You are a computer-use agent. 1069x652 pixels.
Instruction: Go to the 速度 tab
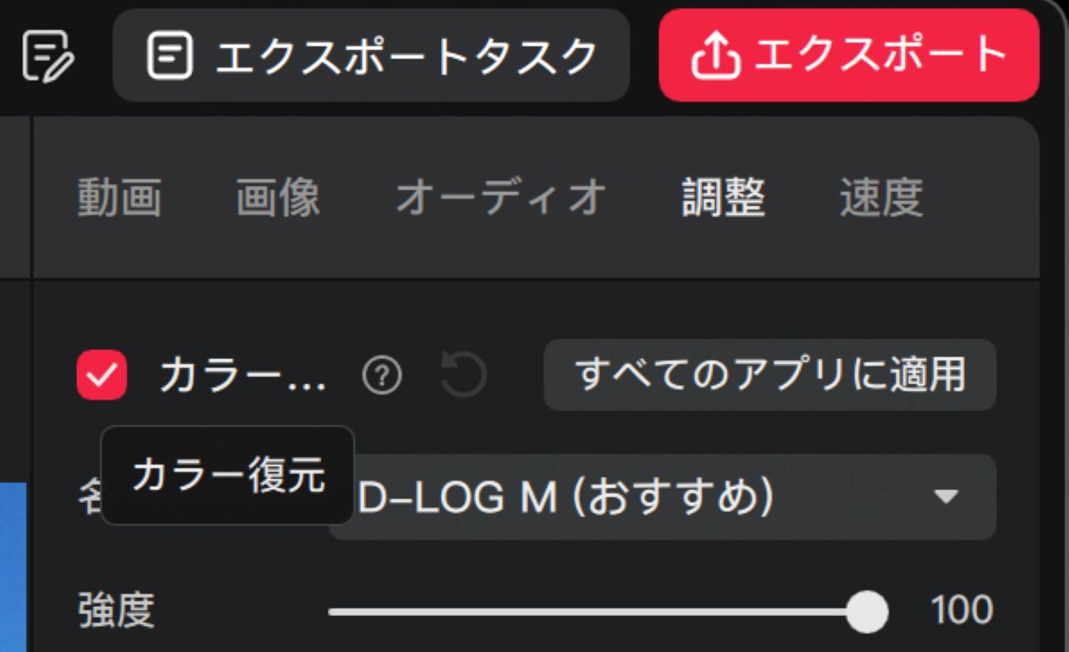tap(882, 198)
